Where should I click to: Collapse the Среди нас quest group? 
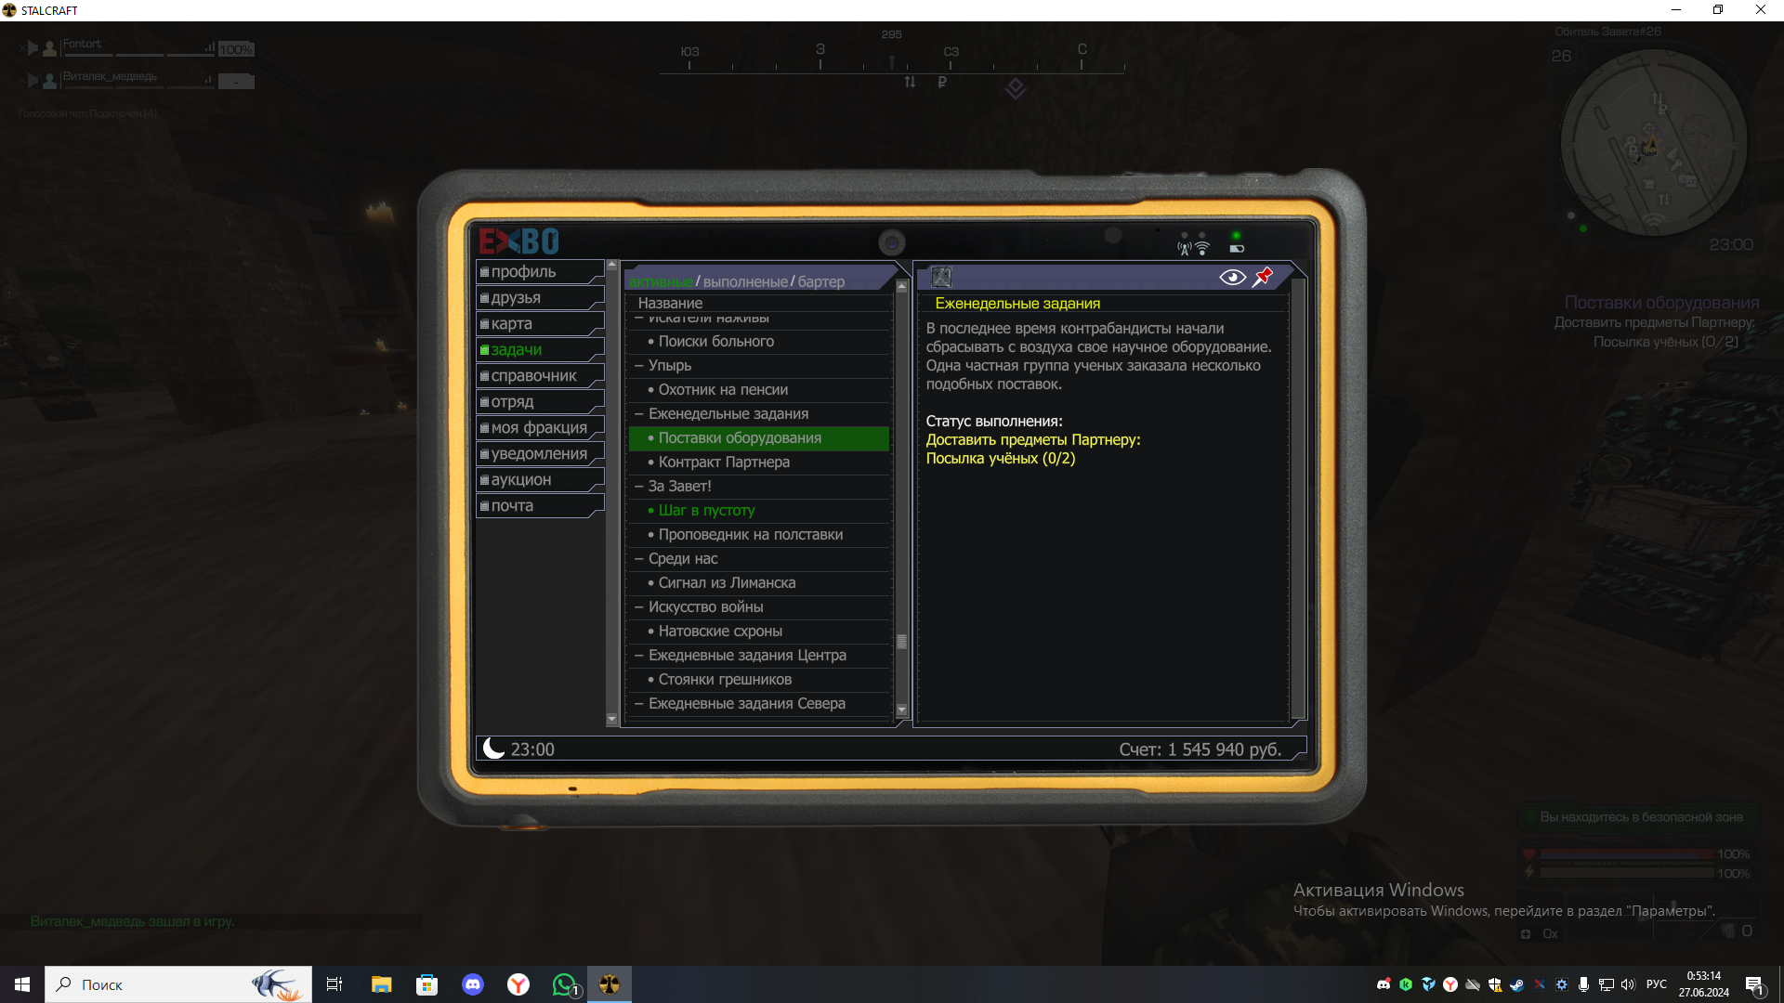tap(639, 559)
